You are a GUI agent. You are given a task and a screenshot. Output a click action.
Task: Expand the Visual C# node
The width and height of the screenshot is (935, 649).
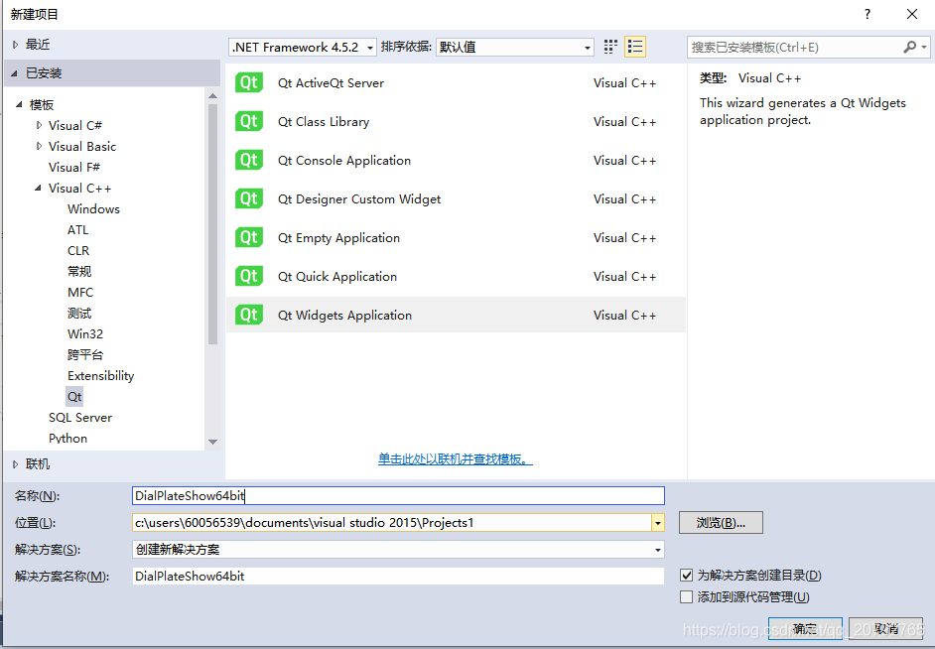[40, 125]
